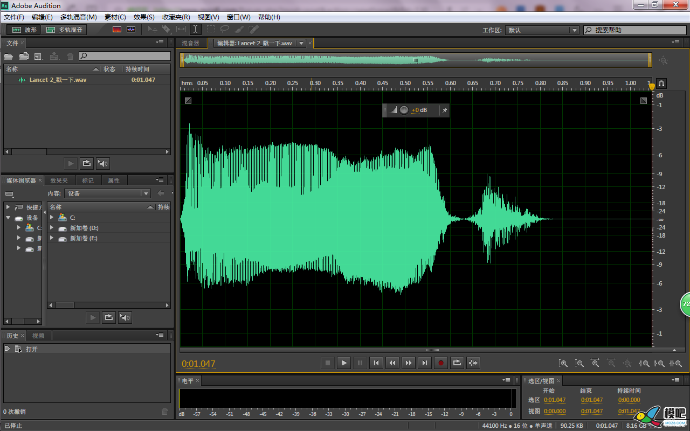
Task: Toggle loop playback in Files panel
Action: tap(86, 163)
